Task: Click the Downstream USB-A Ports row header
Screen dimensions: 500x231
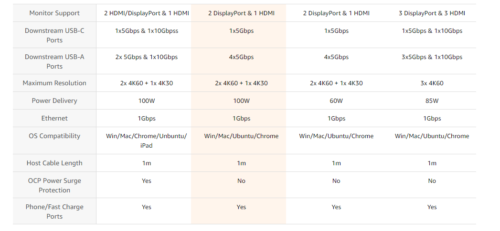Action: click(x=54, y=61)
